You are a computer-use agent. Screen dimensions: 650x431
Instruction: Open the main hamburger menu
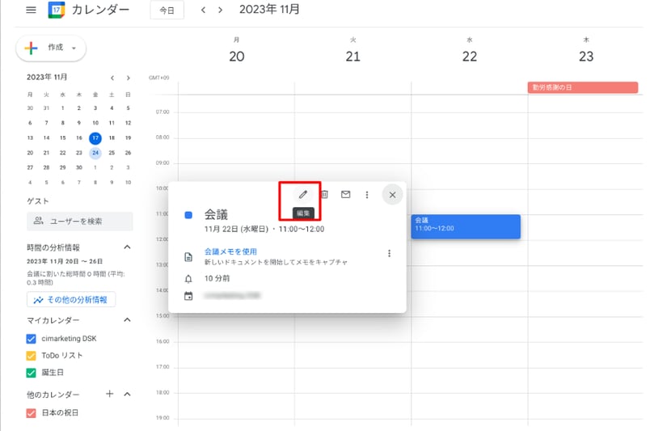[x=31, y=10]
